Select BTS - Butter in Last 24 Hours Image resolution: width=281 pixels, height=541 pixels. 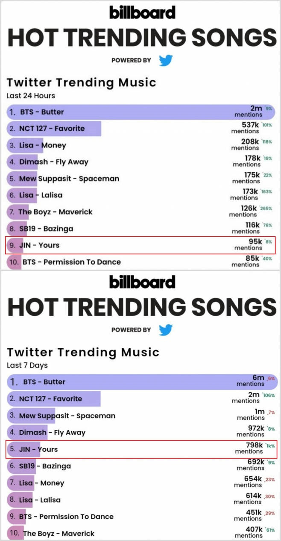141,112
